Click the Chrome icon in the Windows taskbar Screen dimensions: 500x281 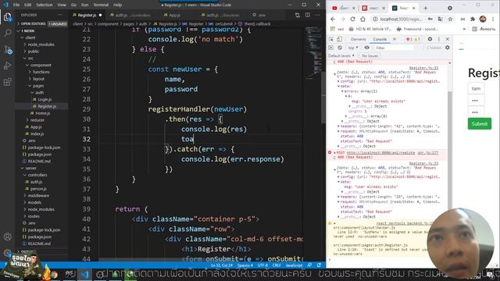tap(54, 274)
